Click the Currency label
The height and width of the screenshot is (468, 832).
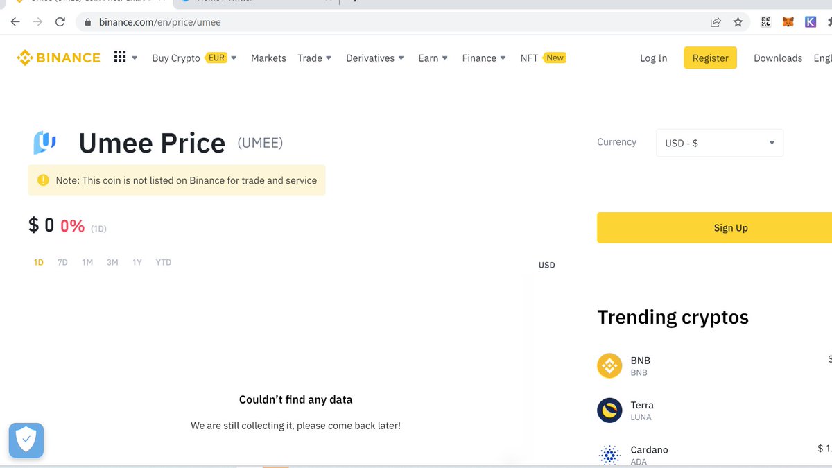616,141
